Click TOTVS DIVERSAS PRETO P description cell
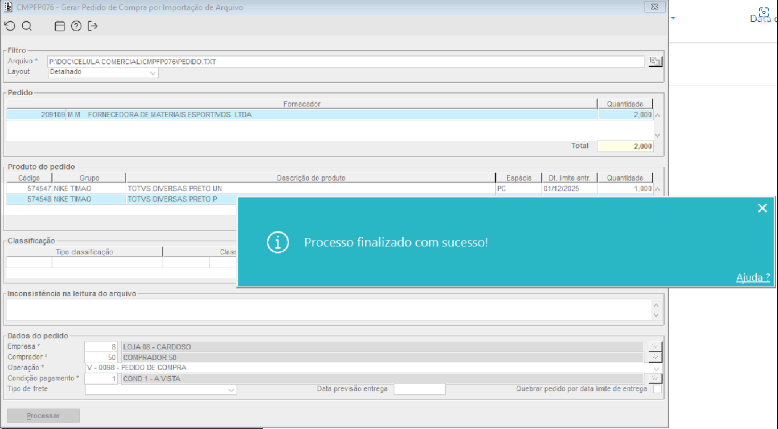This screenshot has width=778, height=429. [182, 199]
